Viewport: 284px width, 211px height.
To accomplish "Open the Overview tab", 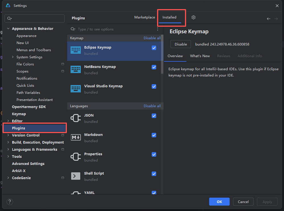I will (175, 56).
